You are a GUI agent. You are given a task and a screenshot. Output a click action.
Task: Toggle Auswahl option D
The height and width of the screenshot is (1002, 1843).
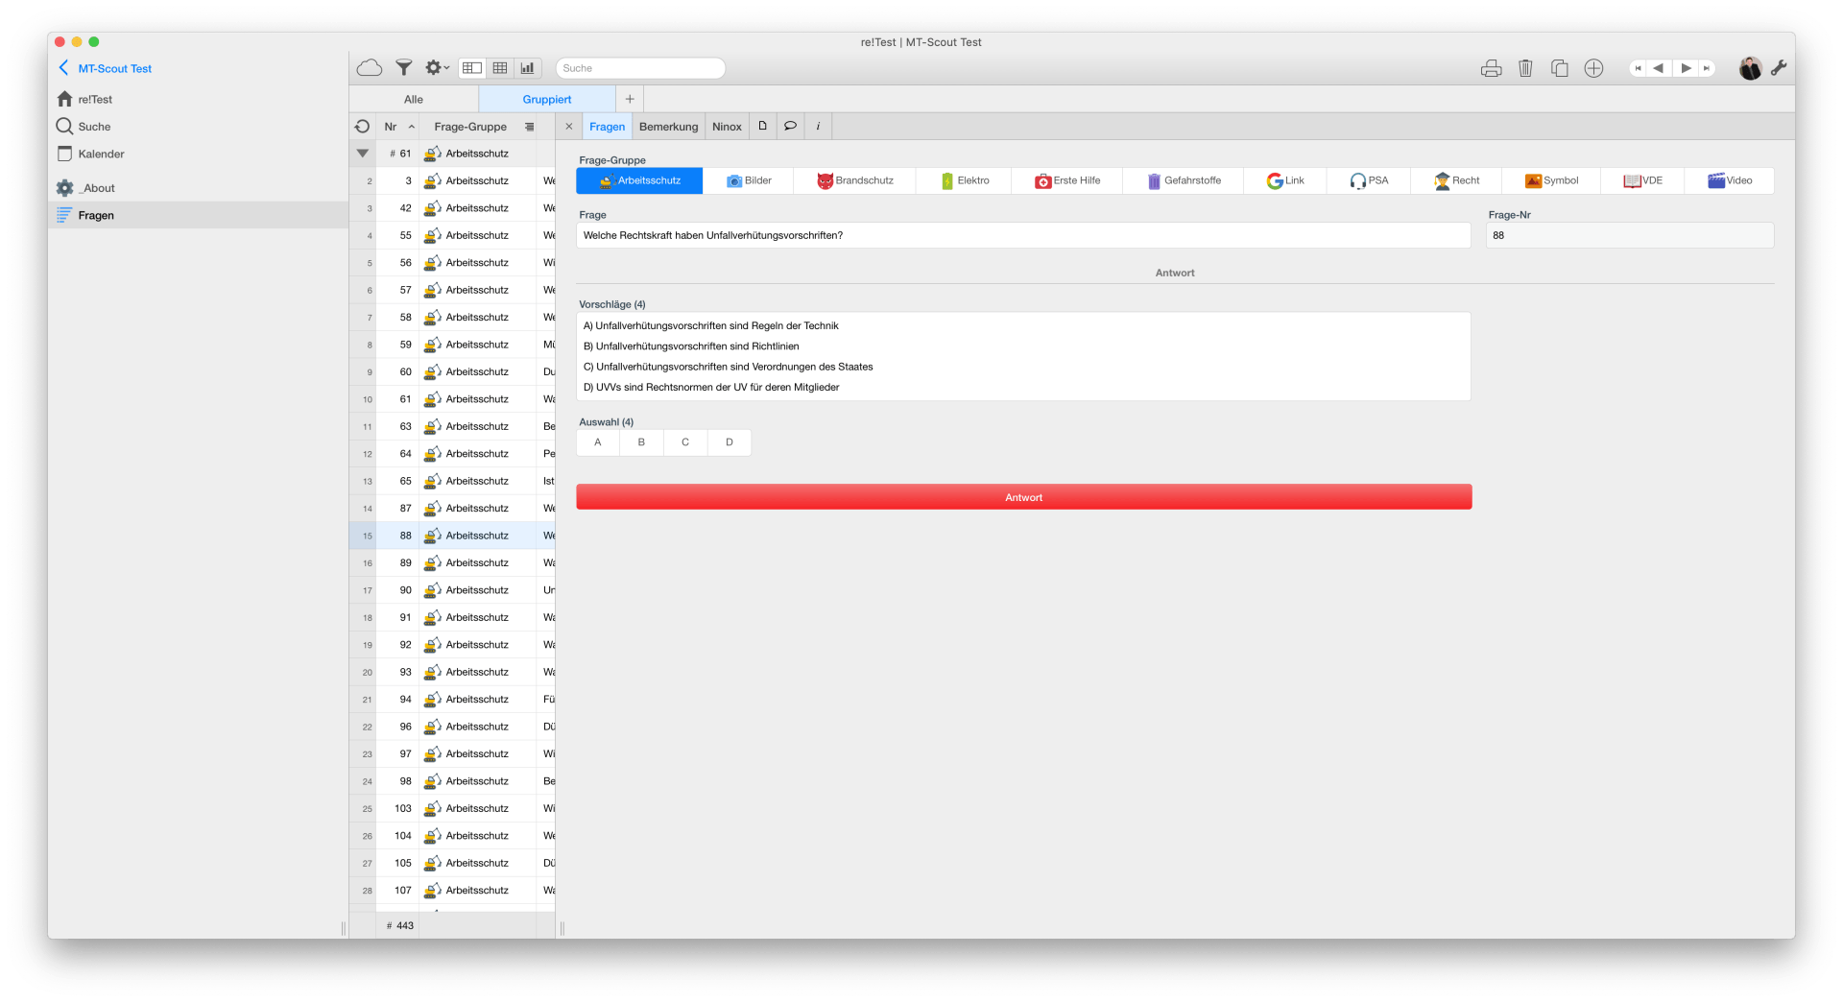click(x=730, y=442)
